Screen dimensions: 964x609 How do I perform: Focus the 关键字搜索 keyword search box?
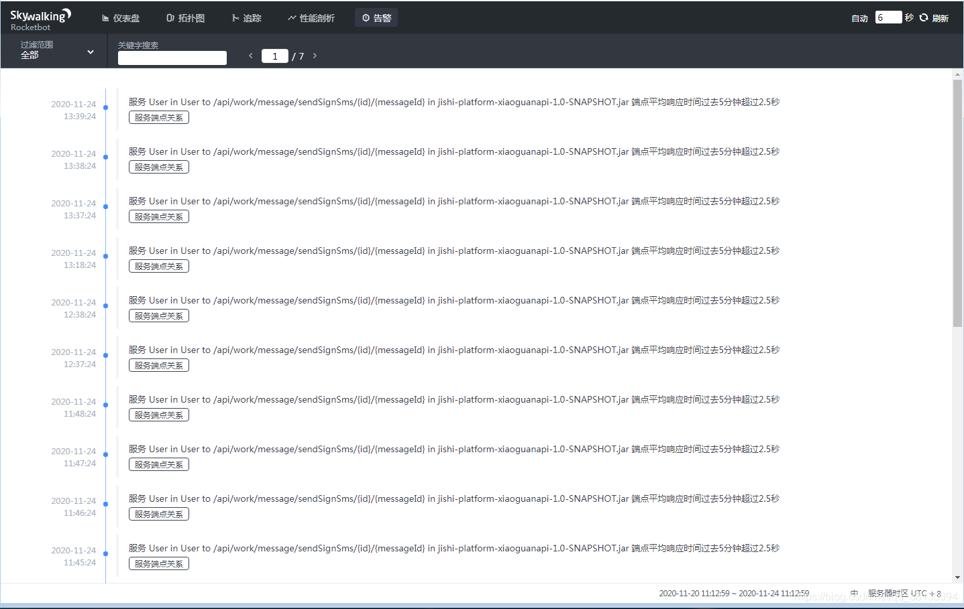[x=172, y=58]
